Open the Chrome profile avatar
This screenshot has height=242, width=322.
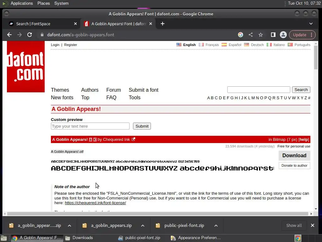point(283,35)
